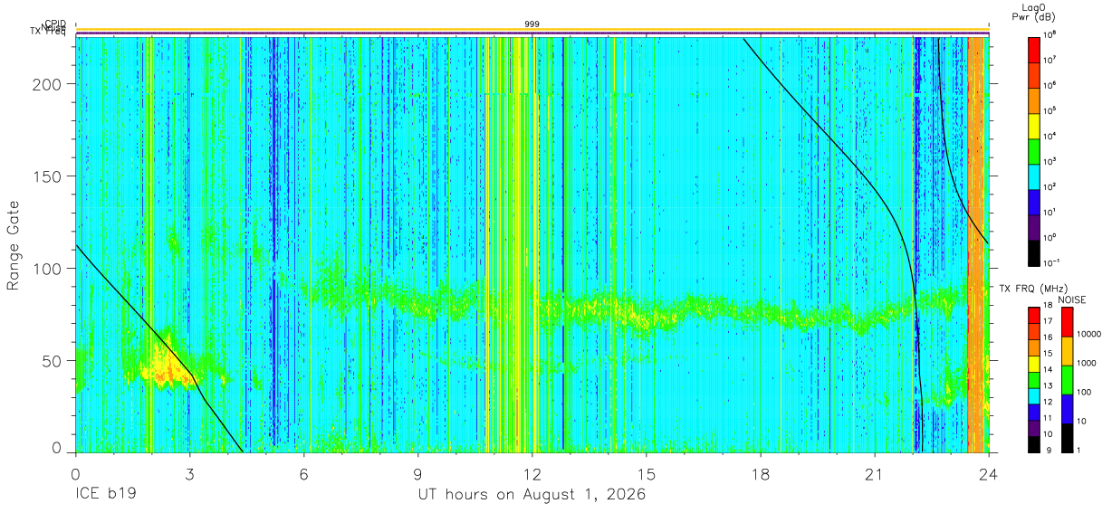Click the bottom power label 10 to the -1
Viewport: 1112px width, 513px height.
[x=1052, y=261]
